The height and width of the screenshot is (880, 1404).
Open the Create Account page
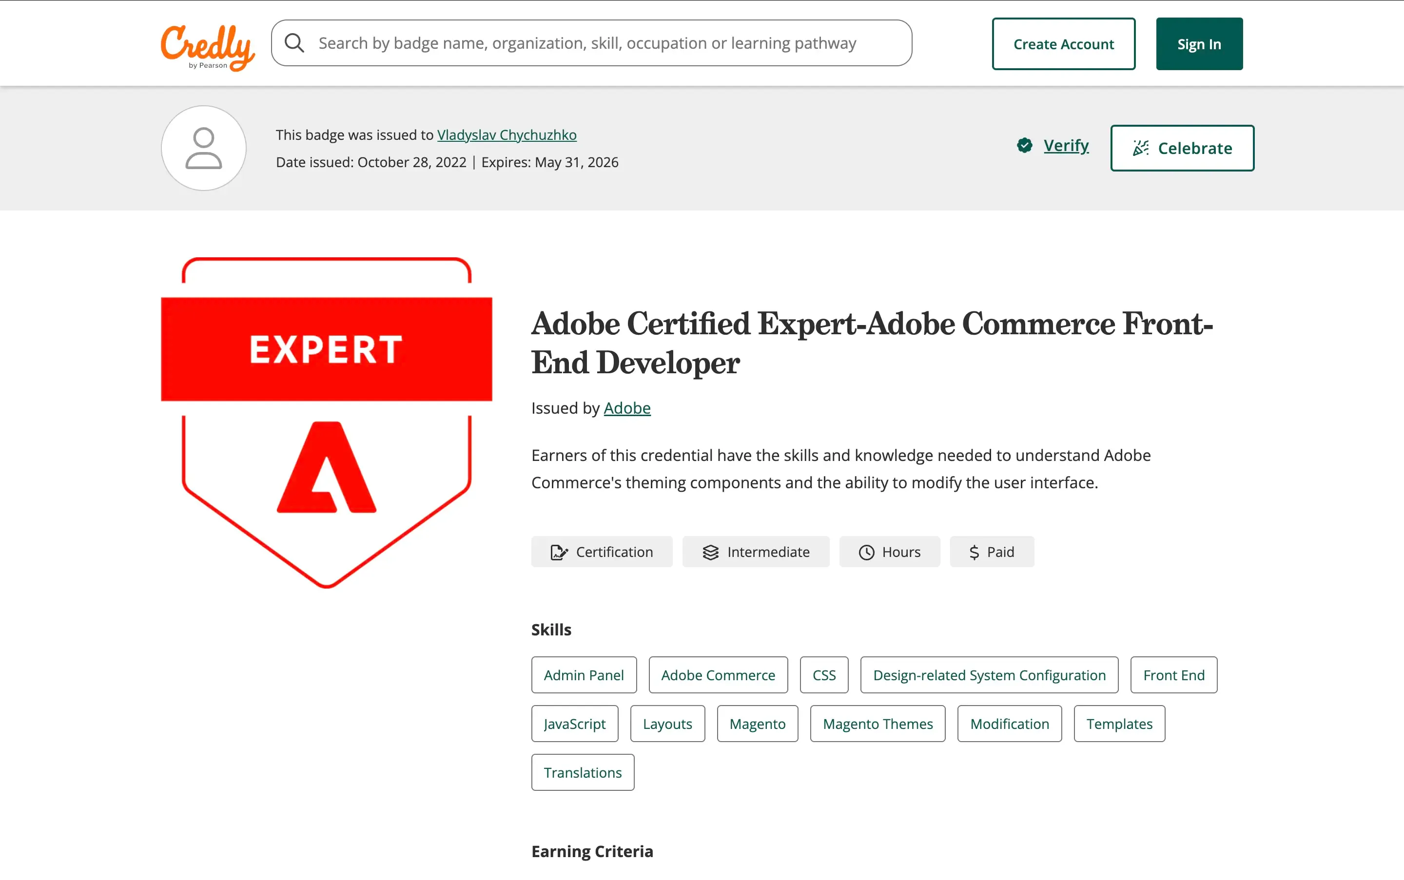point(1063,43)
